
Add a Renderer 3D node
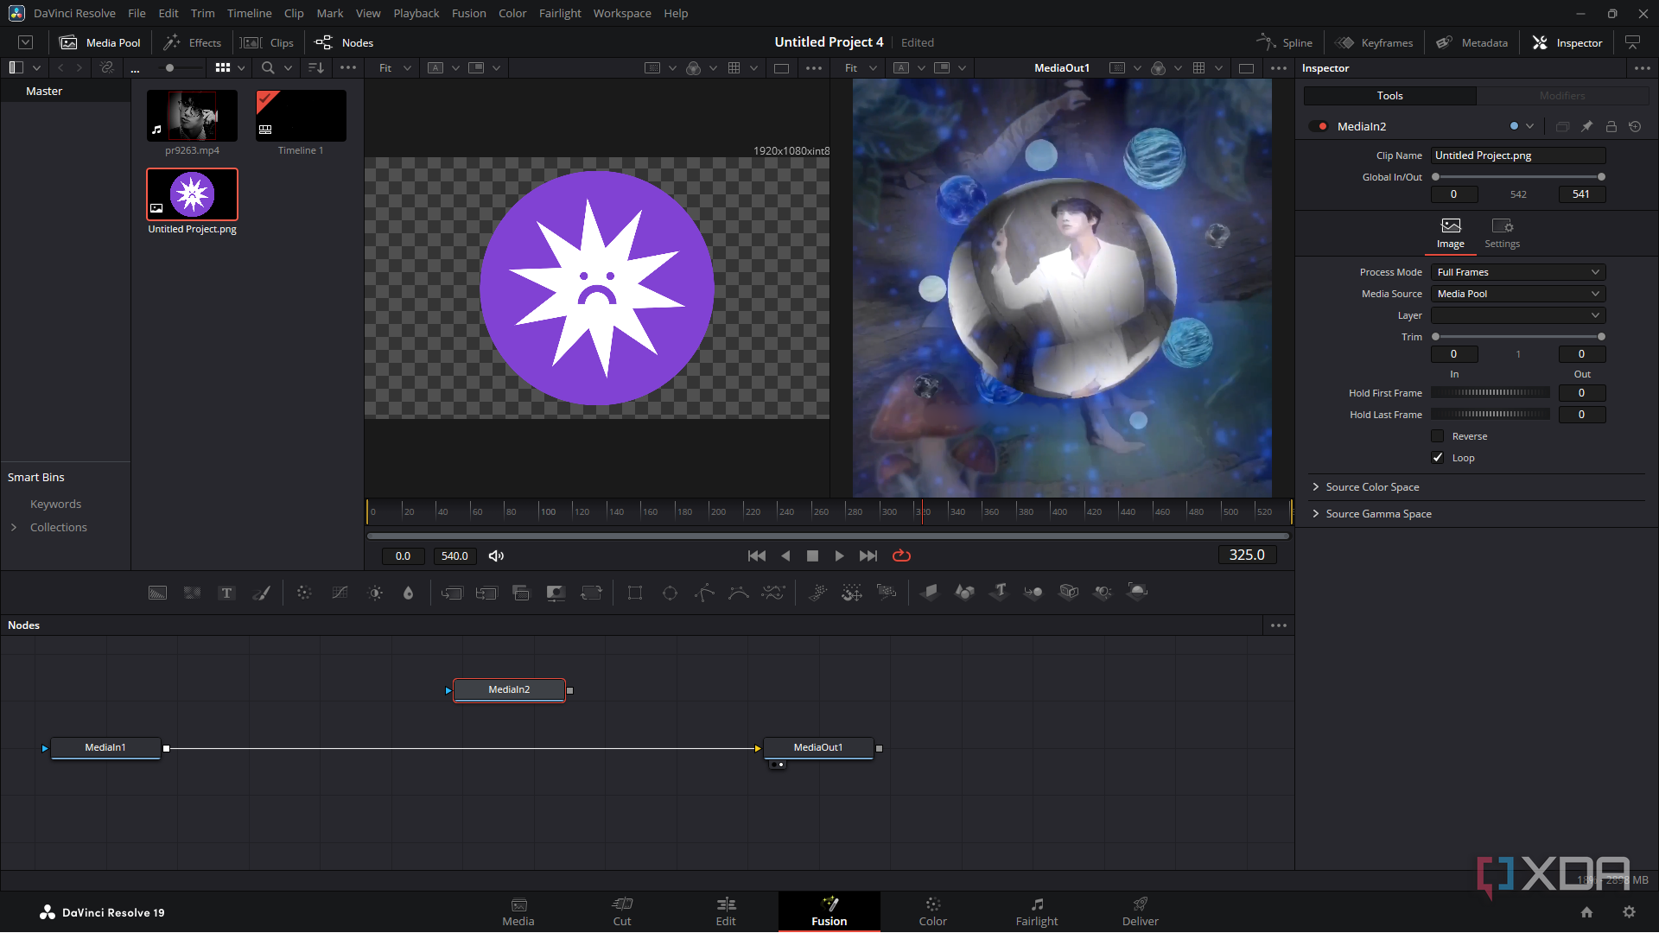tap(1138, 593)
